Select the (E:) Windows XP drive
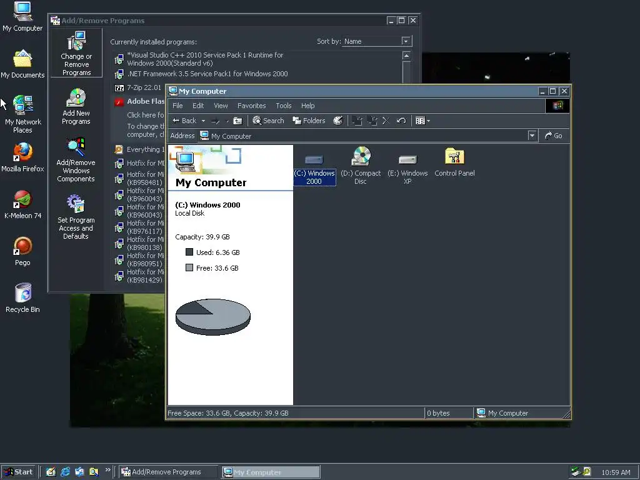This screenshot has height=480, width=640. [407, 167]
